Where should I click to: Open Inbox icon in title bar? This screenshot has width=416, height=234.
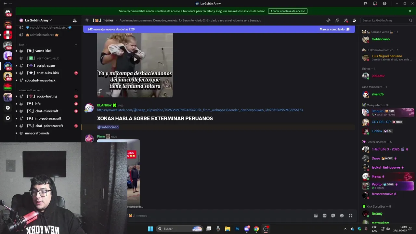pyautogui.click(x=375, y=4)
